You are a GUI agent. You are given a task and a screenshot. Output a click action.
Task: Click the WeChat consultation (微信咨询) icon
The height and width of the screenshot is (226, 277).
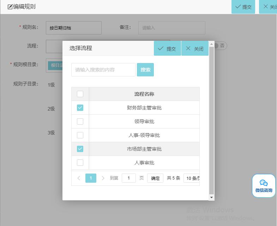pyautogui.click(x=264, y=186)
